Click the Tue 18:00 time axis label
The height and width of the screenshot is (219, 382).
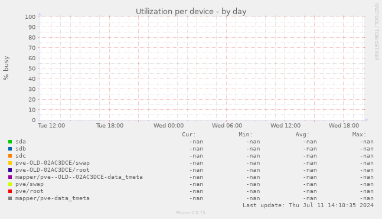[110, 126]
